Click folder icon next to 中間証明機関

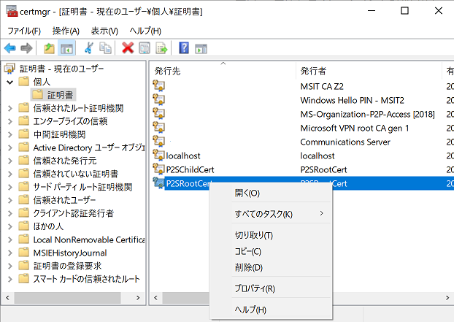pyautogui.click(x=24, y=134)
